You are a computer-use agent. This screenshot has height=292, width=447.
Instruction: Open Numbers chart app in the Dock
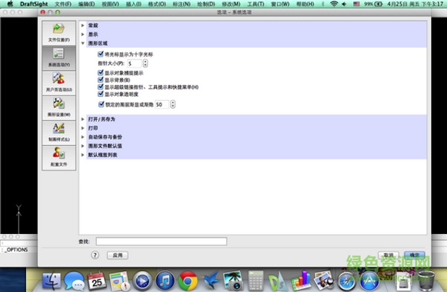tap(301, 281)
